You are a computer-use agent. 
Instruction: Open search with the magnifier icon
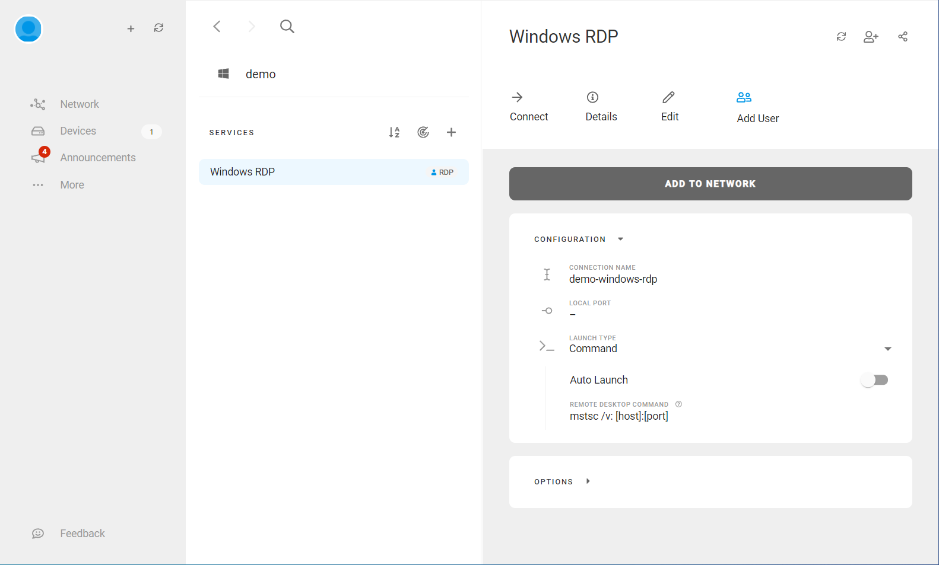click(287, 26)
